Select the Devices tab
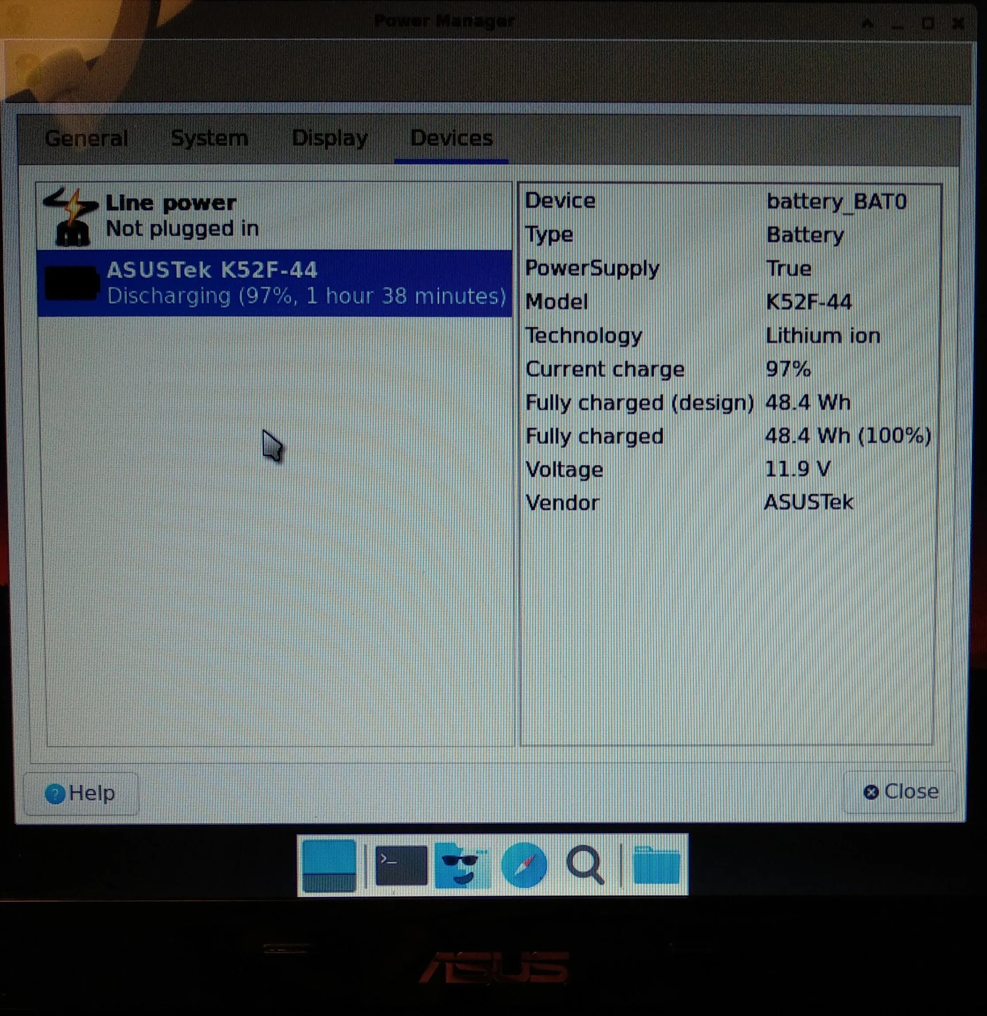The image size is (987, 1016). point(451,139)
